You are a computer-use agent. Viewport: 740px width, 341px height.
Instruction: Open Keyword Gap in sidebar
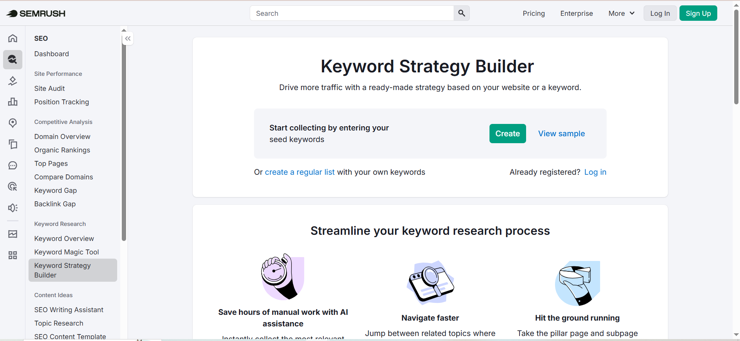[x=55, y=191]
